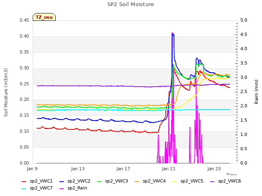Image resolution: width=262 pixels, height=196 pixels.
Task: Click the sp2_VWC5 legend label
Action: tap(192, 181)
